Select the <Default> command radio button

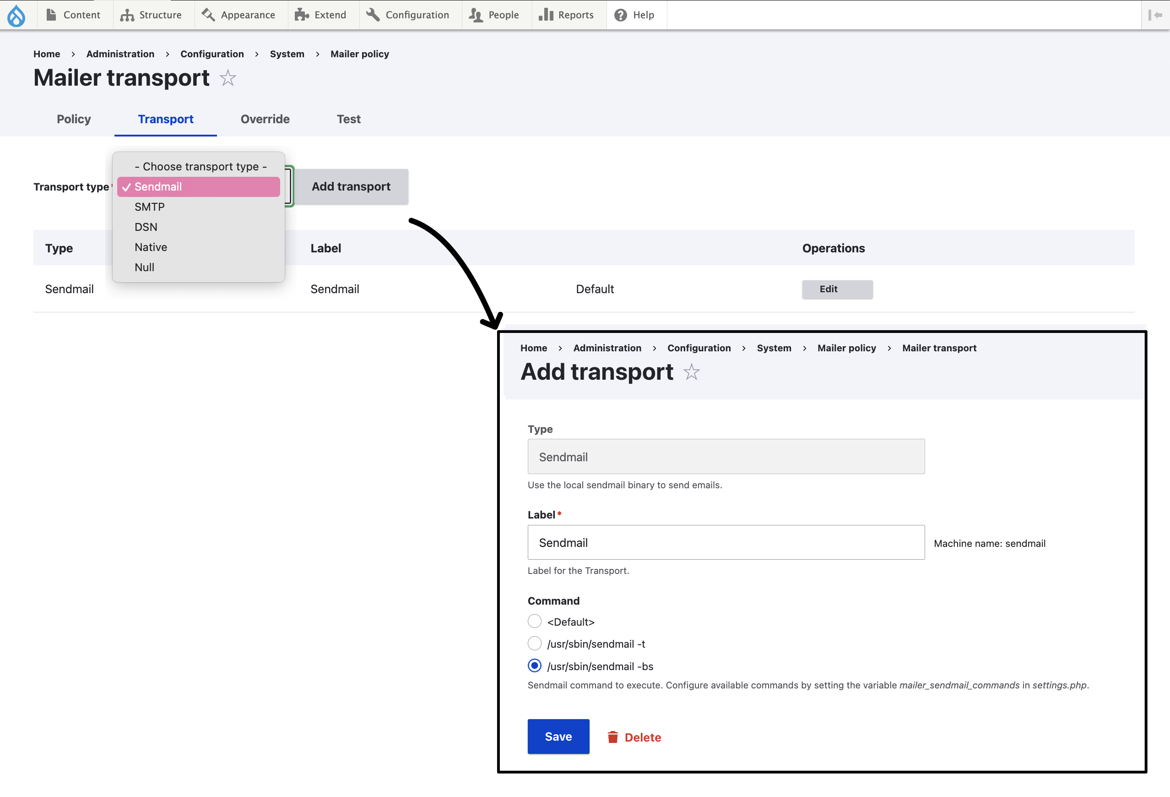click(534, 621)
